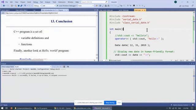Click the Visual Studio logo icon
The width and height of the screenshot is (196, 110).
click(2, 2)
